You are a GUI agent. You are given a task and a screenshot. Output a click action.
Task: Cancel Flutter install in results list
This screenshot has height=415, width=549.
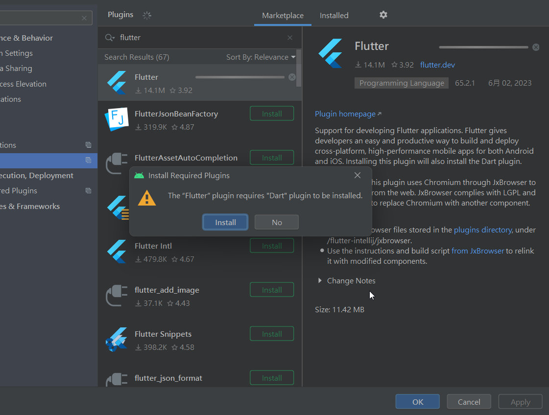click(x=292, y=77)
